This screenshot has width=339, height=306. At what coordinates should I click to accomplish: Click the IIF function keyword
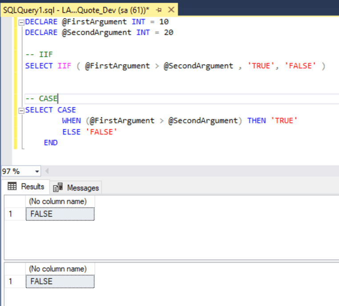tap(64, 66)
